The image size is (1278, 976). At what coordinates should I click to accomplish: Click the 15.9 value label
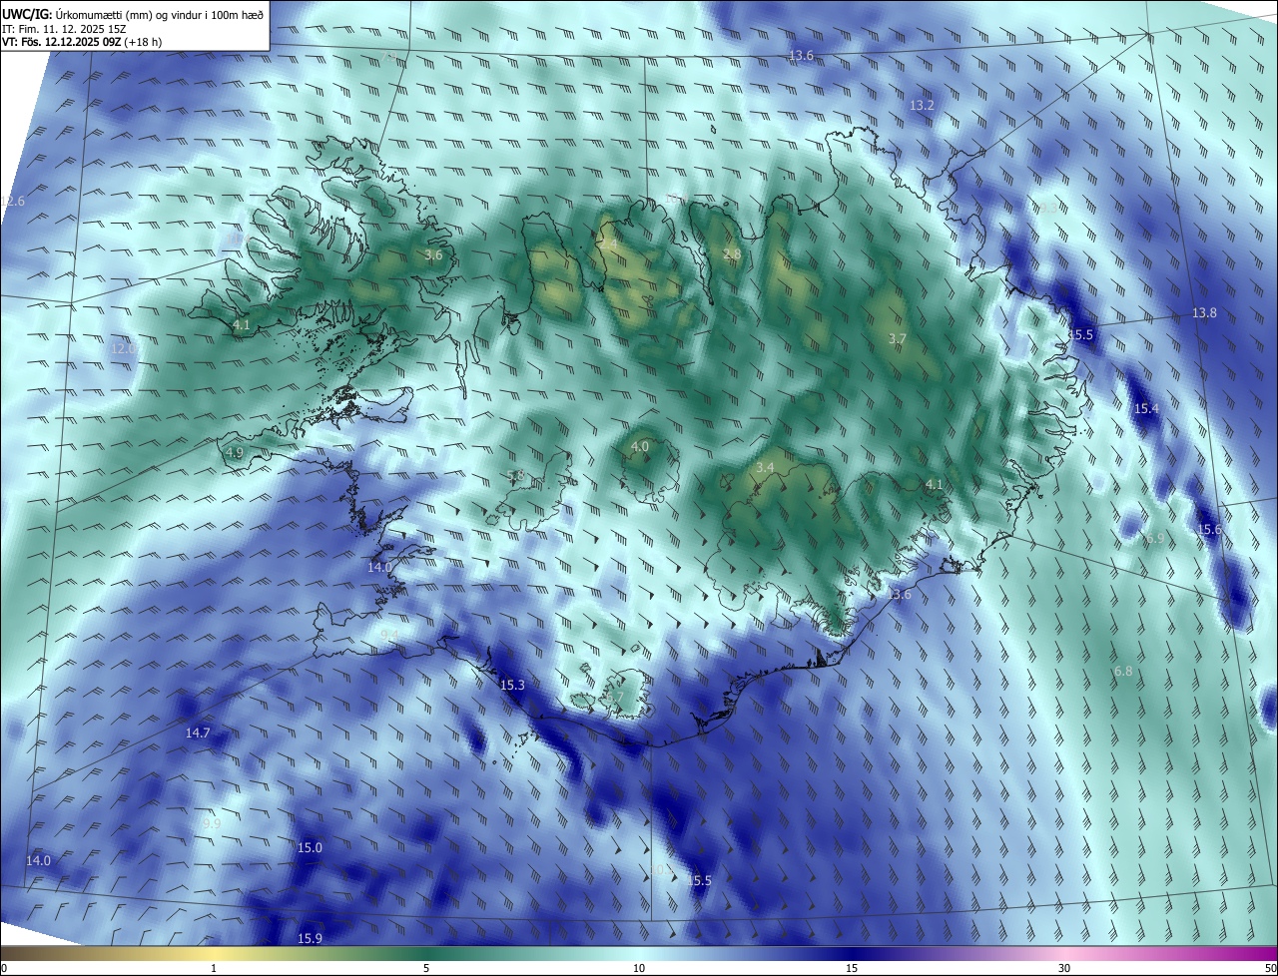pyautogui.click(x=310, y=938)
